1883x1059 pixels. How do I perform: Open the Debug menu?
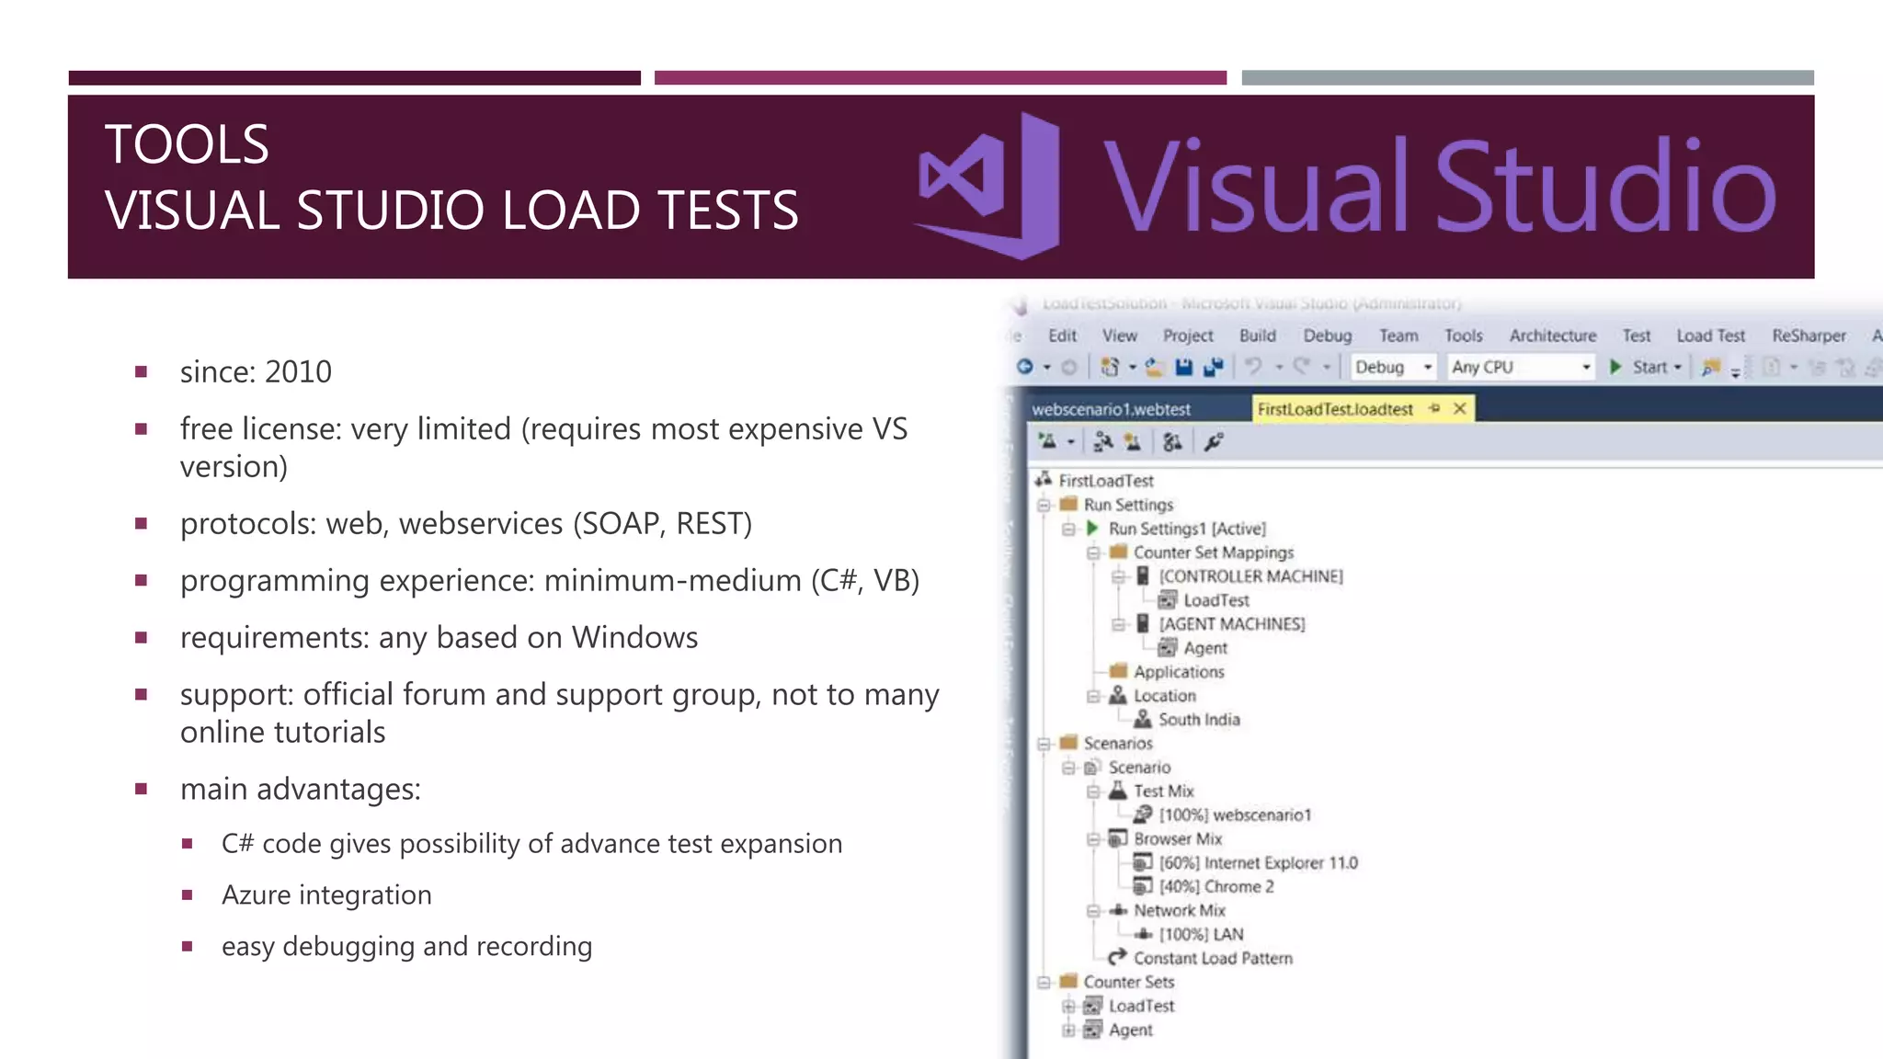(x=1328, y=336)
